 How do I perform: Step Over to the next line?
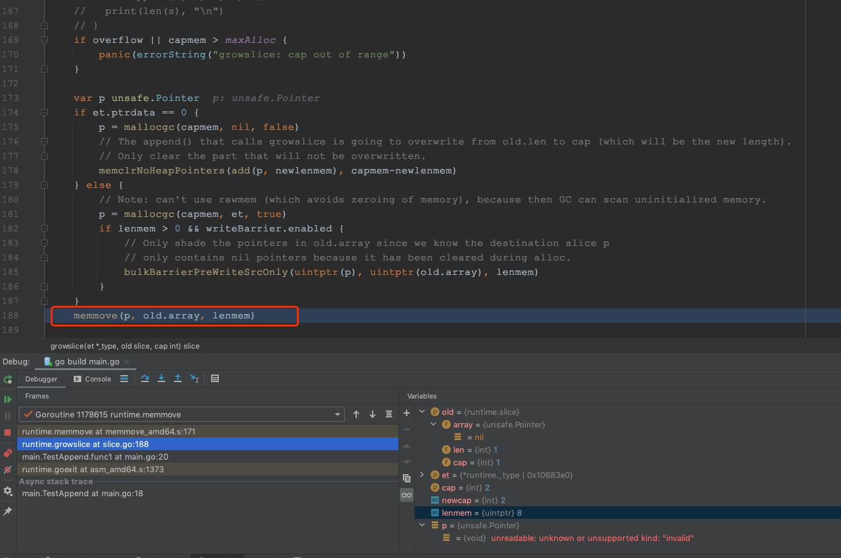click(x=145, y=379)
